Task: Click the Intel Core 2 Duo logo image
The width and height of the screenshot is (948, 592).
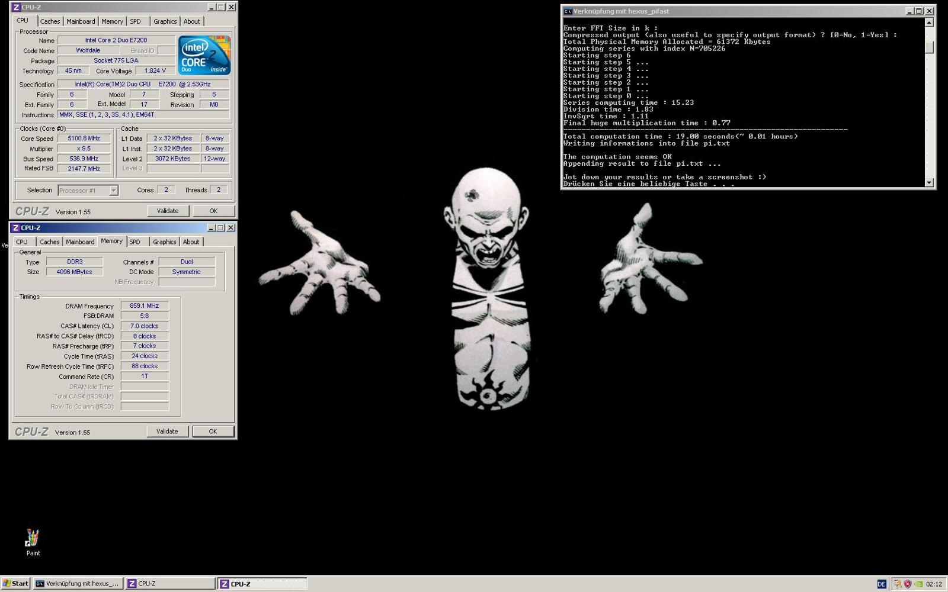Action: click(x=204, y=55)
